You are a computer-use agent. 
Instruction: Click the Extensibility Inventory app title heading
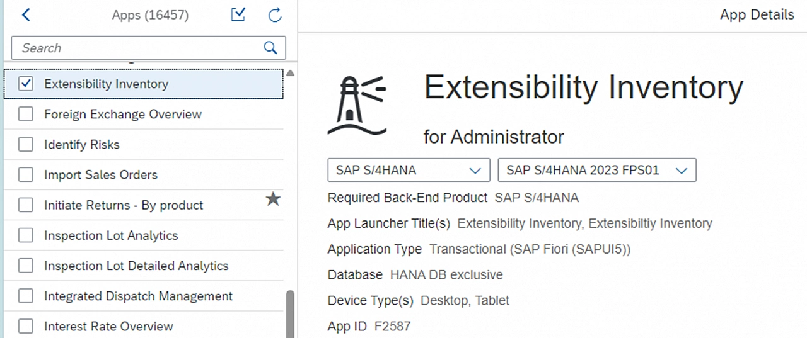point(584,87)
